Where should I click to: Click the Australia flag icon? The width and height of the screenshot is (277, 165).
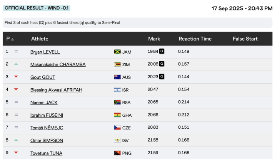tap(117, 77)
